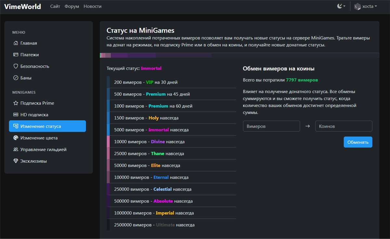Click the '500000 вимеров - Absolute навсегда' row
The width and height of the screenshot is (390, 239).
(171, 201)
